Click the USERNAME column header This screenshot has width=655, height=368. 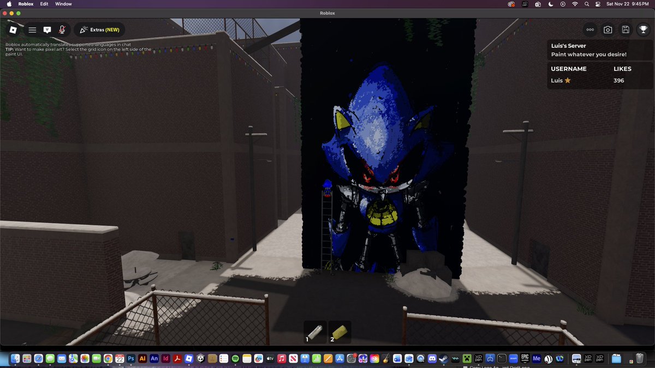click(x=569, y=69)
